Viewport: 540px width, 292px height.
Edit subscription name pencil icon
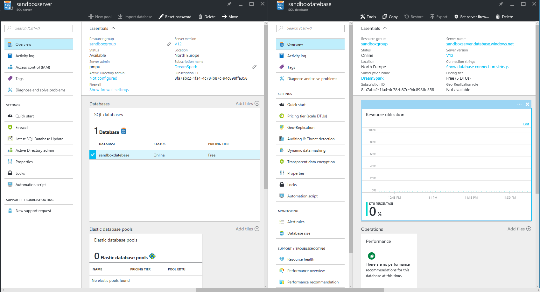(254, 67)
